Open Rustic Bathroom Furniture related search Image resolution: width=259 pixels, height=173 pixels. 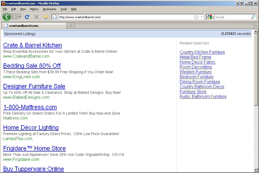203,97
